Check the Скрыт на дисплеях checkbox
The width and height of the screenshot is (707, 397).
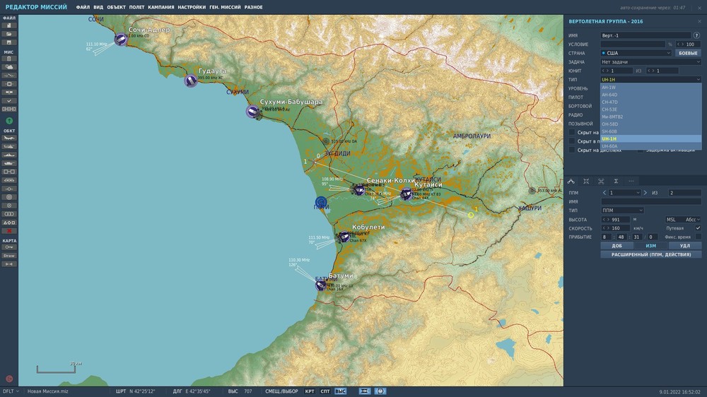pos(572,150)
